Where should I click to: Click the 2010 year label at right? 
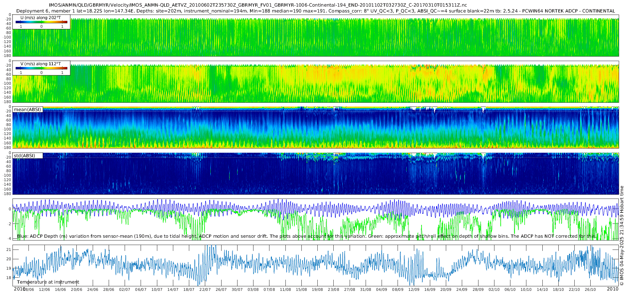[x=613, y=289]
